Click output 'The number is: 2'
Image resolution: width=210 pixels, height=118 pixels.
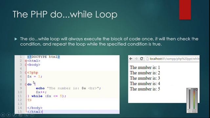click(145, 73)
